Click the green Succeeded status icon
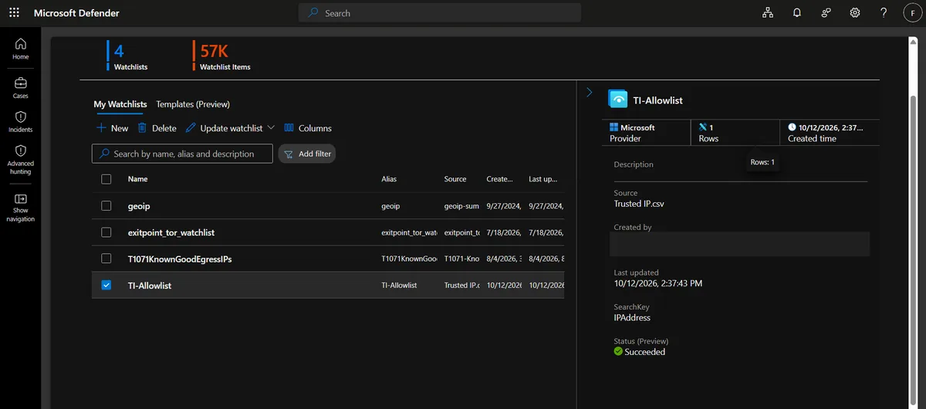 click(618, 352)
